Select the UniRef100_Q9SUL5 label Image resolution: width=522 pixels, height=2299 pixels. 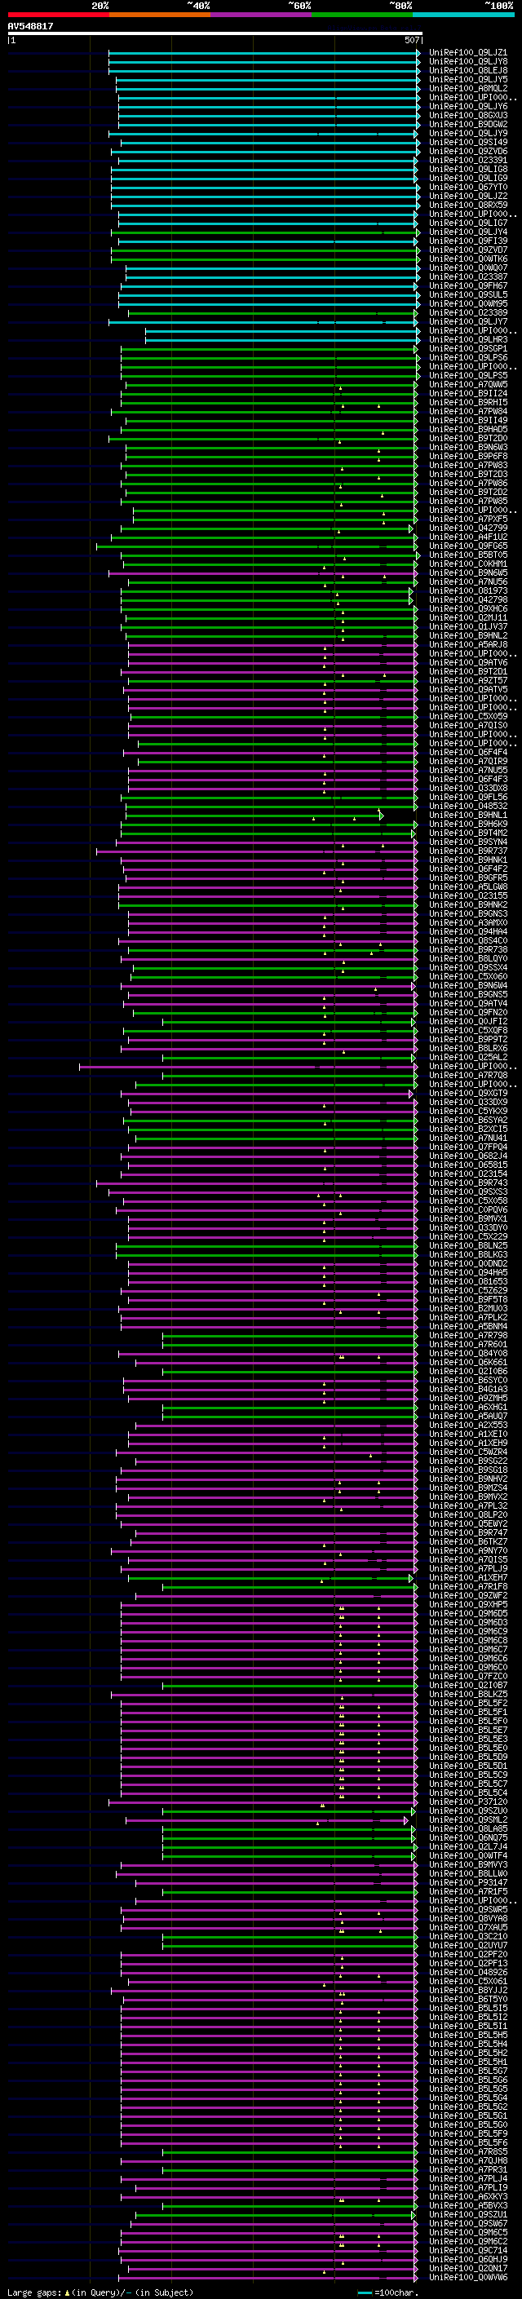pyautogui.click(x=468, y=294)
